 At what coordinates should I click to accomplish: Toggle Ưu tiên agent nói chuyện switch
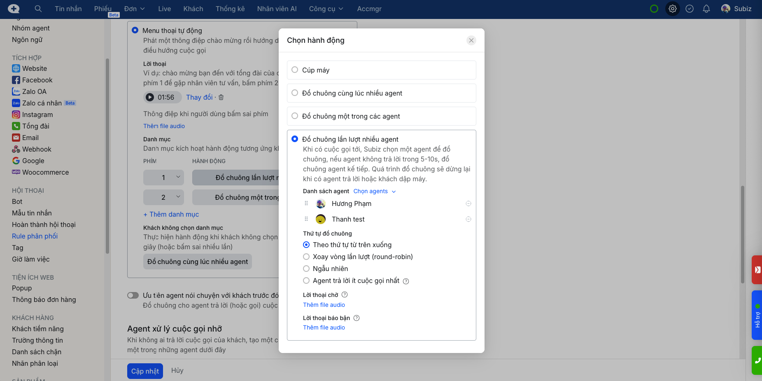click(x=133, y=295)
